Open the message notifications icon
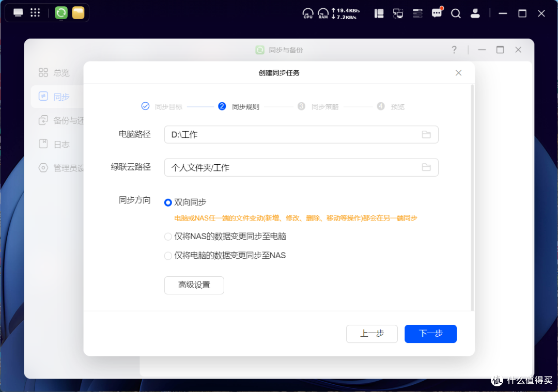This screenshot has height=392, width=558. pos(437,13)
